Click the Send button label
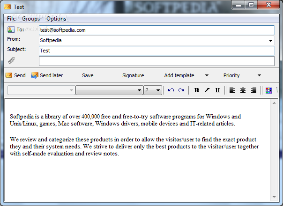Viewport: 283px width, 206px height. point(20,75)
